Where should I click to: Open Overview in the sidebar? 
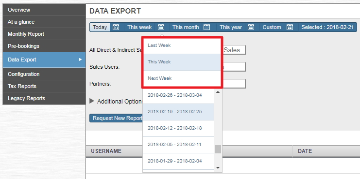[x=44, y=10]
